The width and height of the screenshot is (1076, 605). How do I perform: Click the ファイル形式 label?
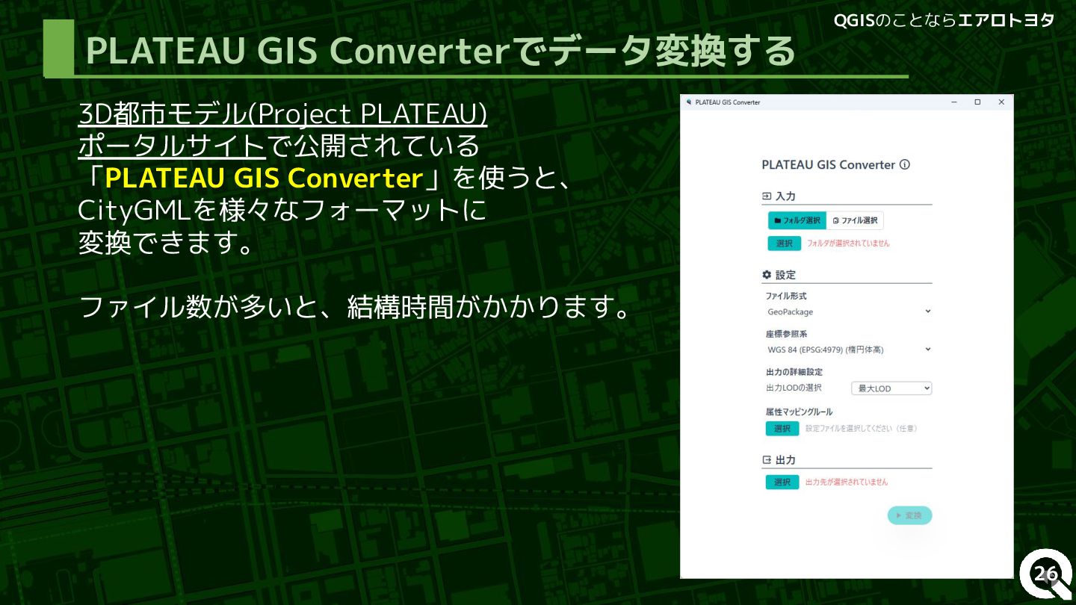[x=786, y=297]
